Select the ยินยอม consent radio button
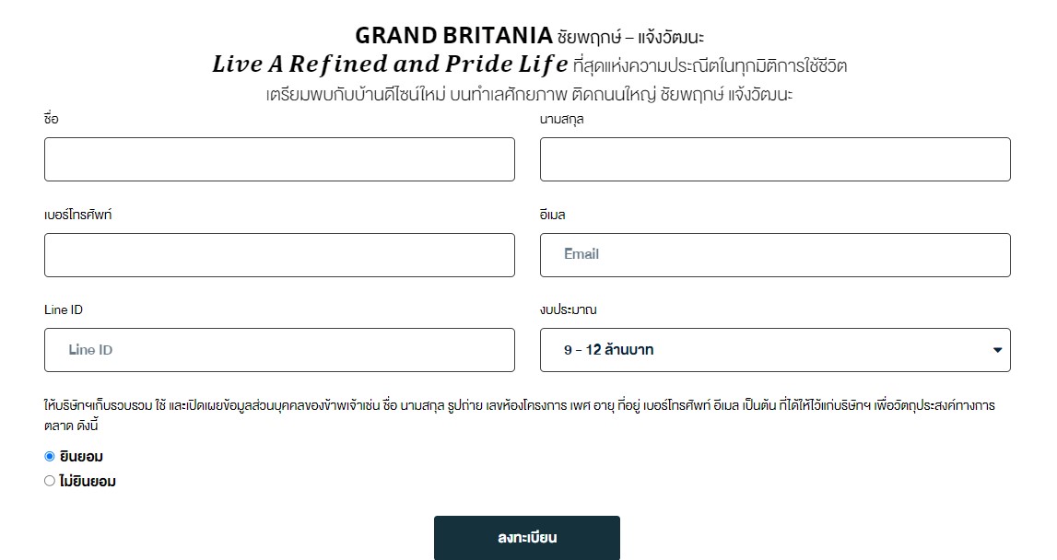 [49, 456]
